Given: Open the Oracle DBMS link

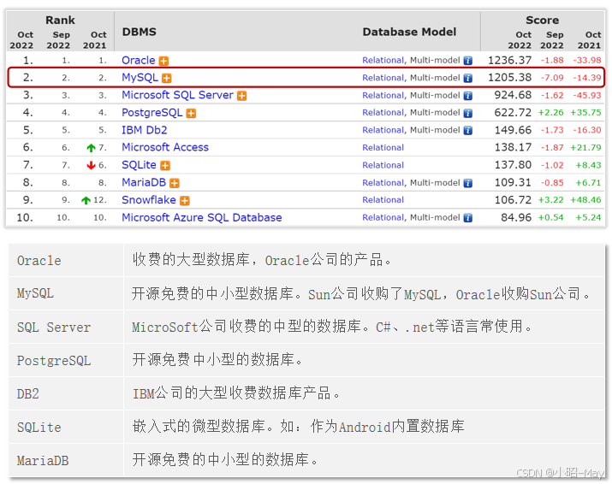Looking at the screenshot, I should (138, 61).
